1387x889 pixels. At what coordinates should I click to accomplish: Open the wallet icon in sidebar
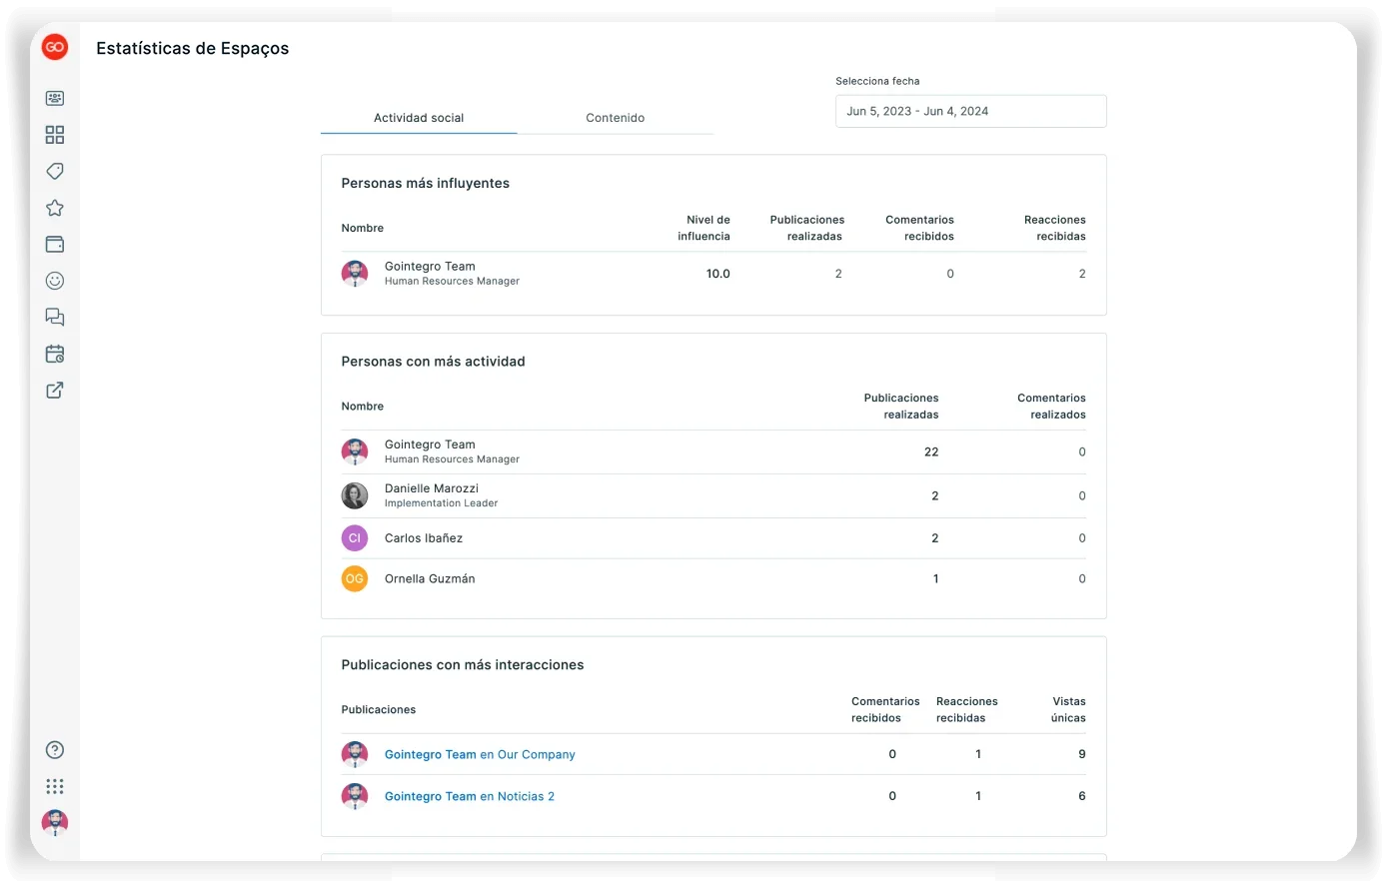(55, 244)
